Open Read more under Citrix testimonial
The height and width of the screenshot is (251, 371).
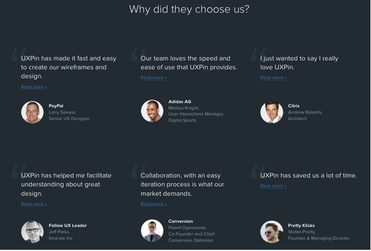click(x=273, y=78)
